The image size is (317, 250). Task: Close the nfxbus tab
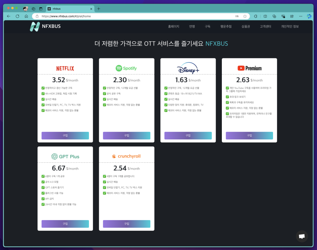(x=91, y=9)
